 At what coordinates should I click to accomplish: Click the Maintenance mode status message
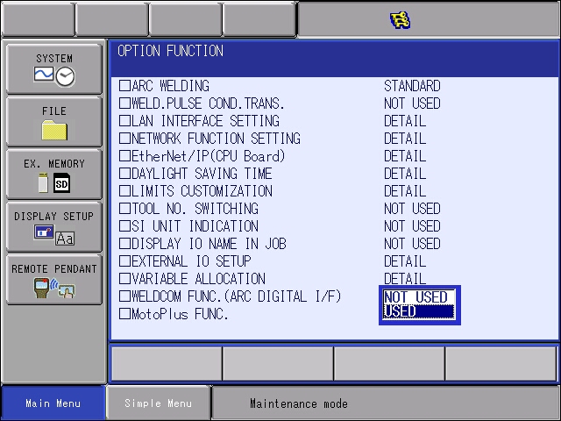(299, 403)
